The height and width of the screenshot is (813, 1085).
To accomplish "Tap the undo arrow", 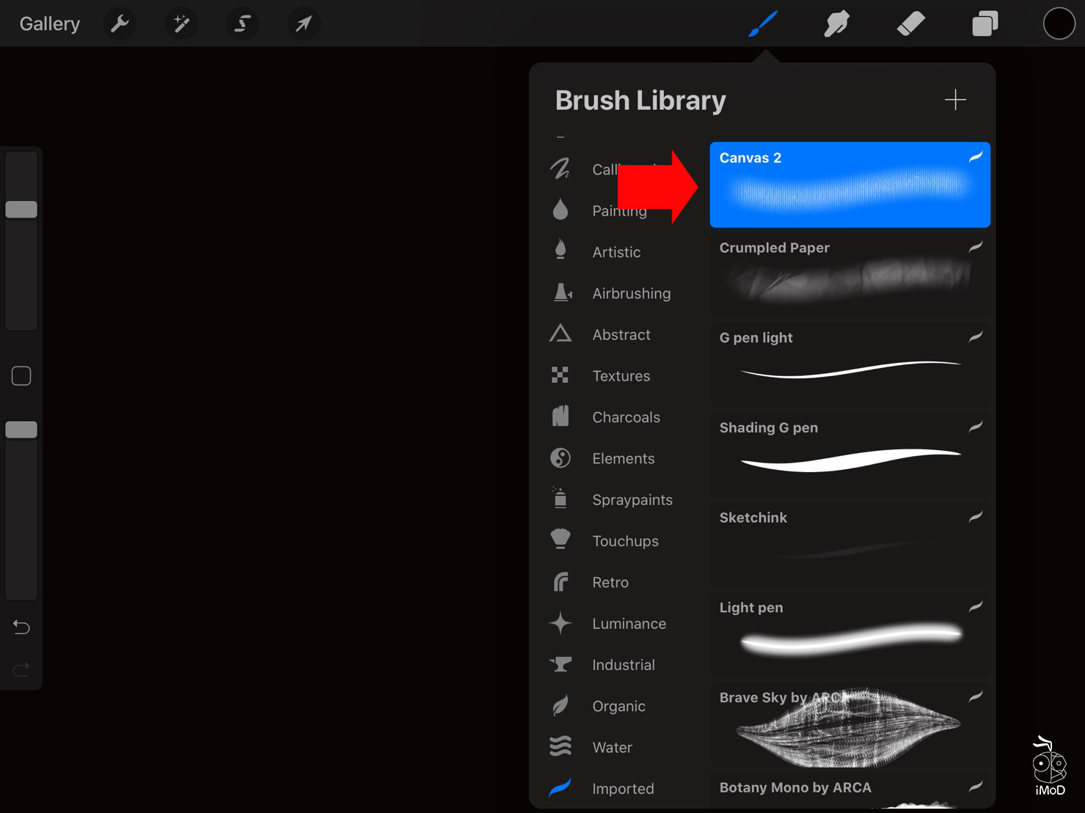I will [21, 628].
